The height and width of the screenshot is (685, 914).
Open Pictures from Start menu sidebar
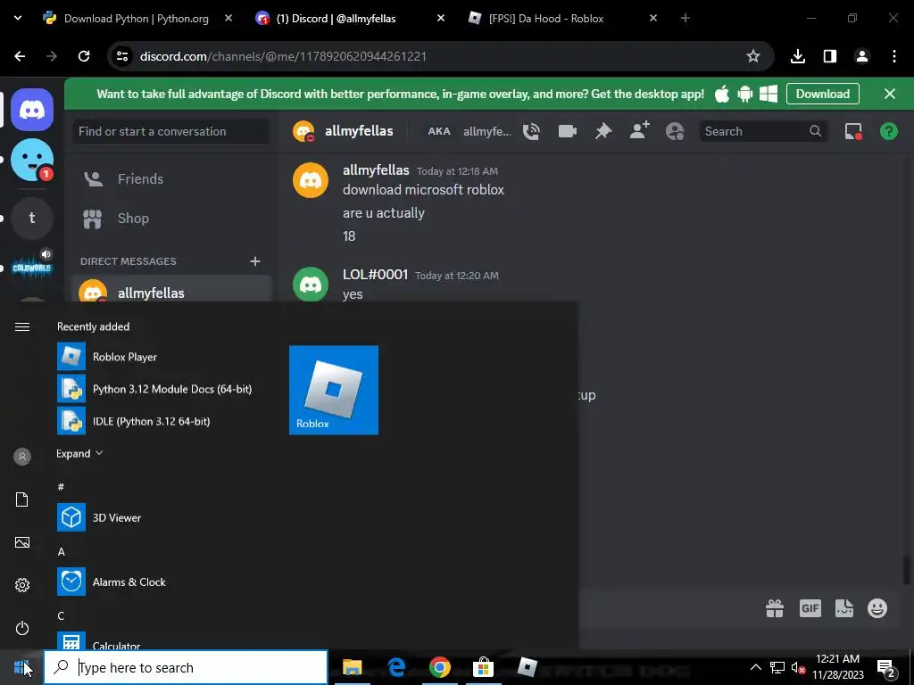coord(22,542)
